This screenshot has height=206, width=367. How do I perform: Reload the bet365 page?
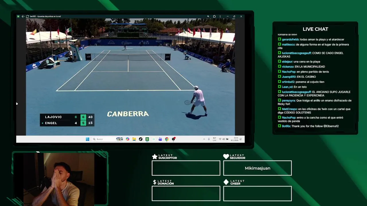tap(27, 16)
